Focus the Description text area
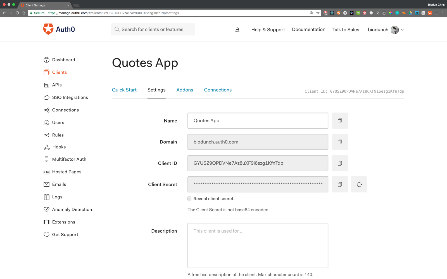The width and height of the screenshot is (447, 279). pos(258,246)
